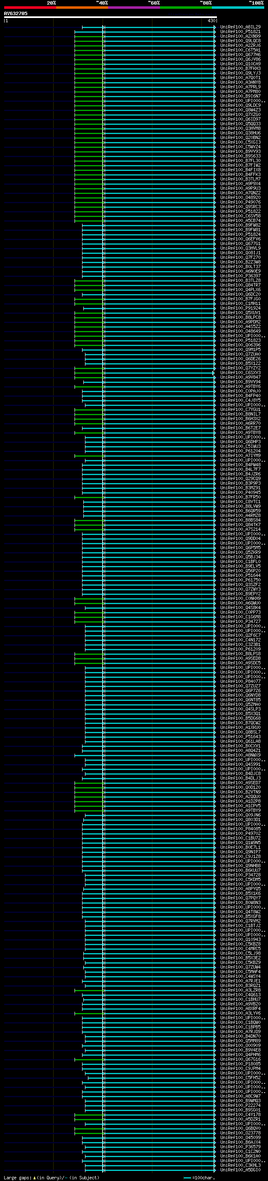Select the UniRef100_B4FP40 hit label

pos(240,395)
